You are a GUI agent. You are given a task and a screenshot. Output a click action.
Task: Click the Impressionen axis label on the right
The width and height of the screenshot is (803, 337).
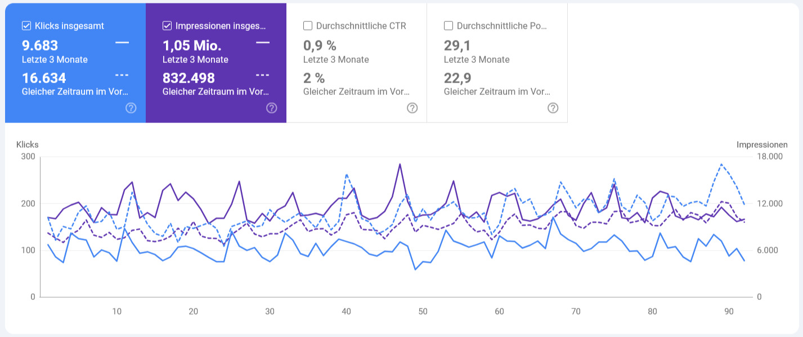762,144
